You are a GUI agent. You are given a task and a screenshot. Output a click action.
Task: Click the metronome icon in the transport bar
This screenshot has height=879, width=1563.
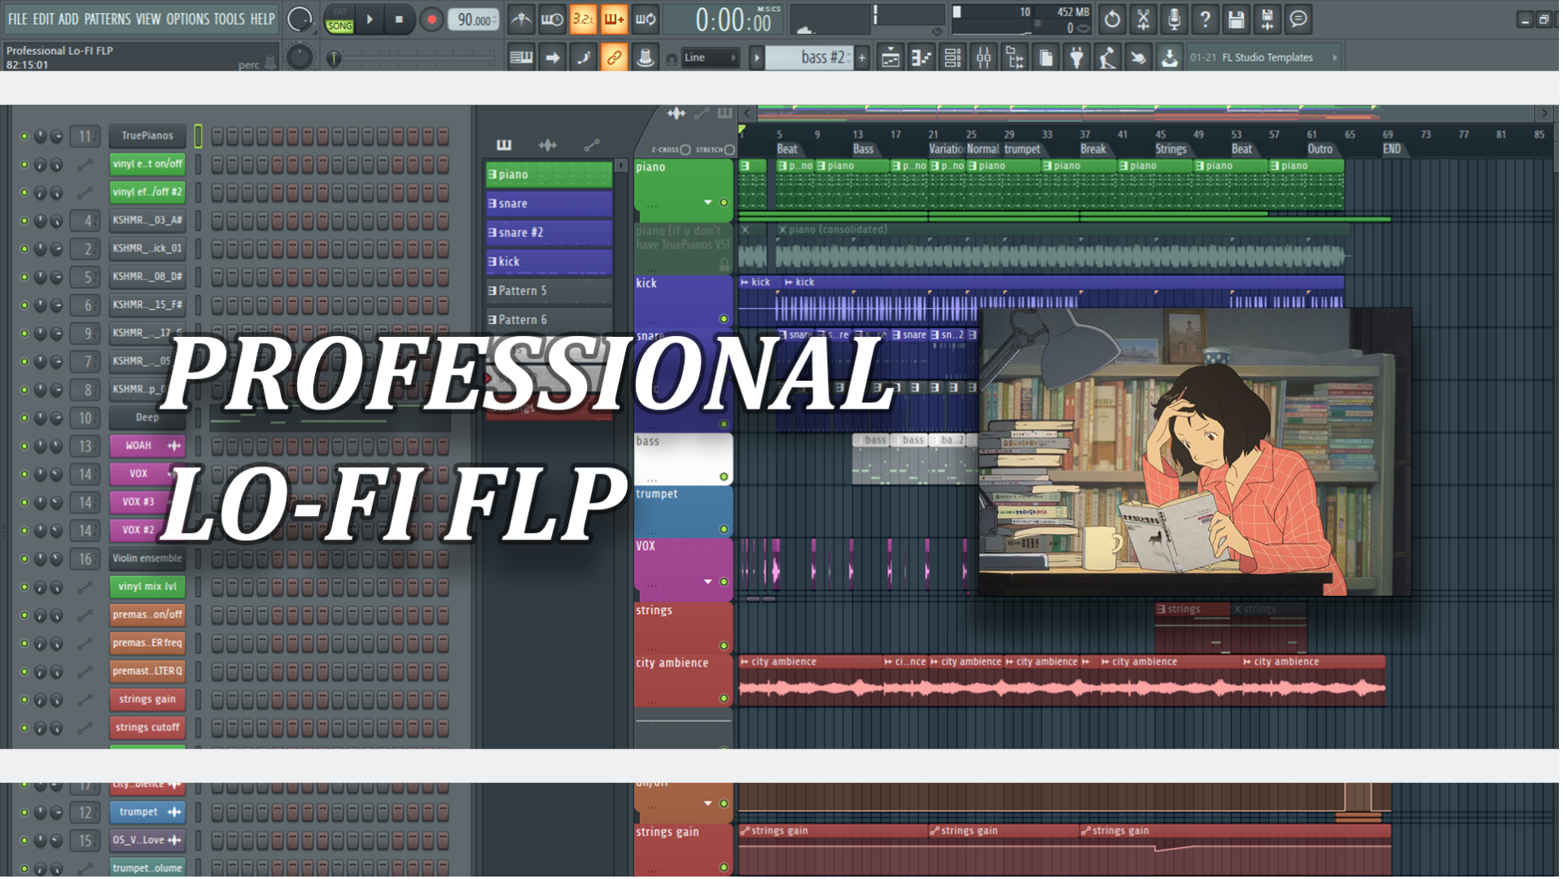pyautogui.click(x=521, y=19)
